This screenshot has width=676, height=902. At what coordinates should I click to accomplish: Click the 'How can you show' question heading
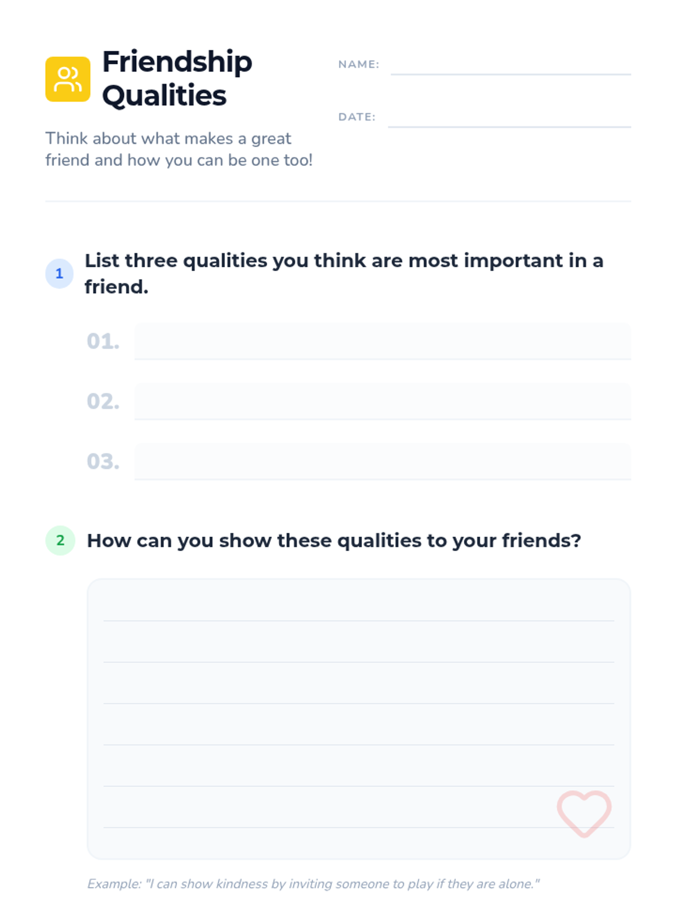334,541
